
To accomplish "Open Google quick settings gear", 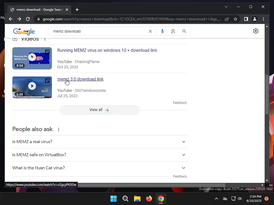I will [256, 31].
